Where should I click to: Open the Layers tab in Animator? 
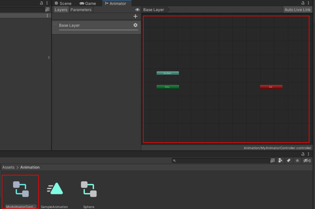click(x=61, y=9)
